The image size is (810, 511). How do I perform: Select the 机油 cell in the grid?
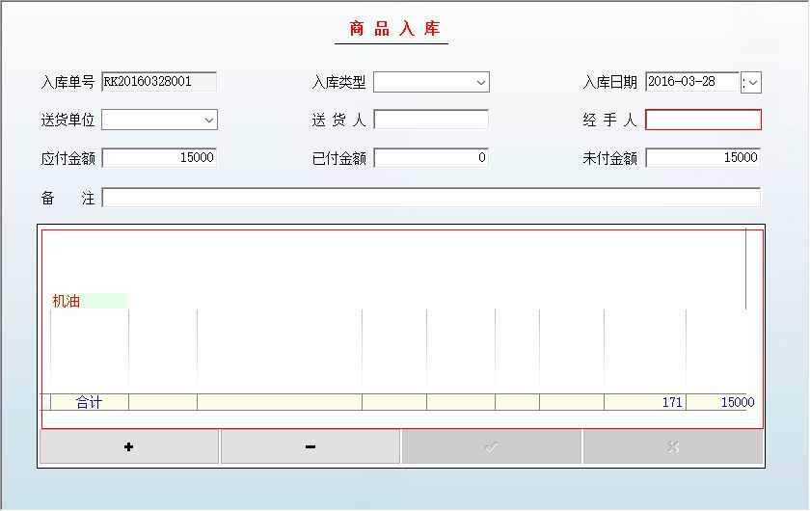pyautogui.click(x=90, y=301)
